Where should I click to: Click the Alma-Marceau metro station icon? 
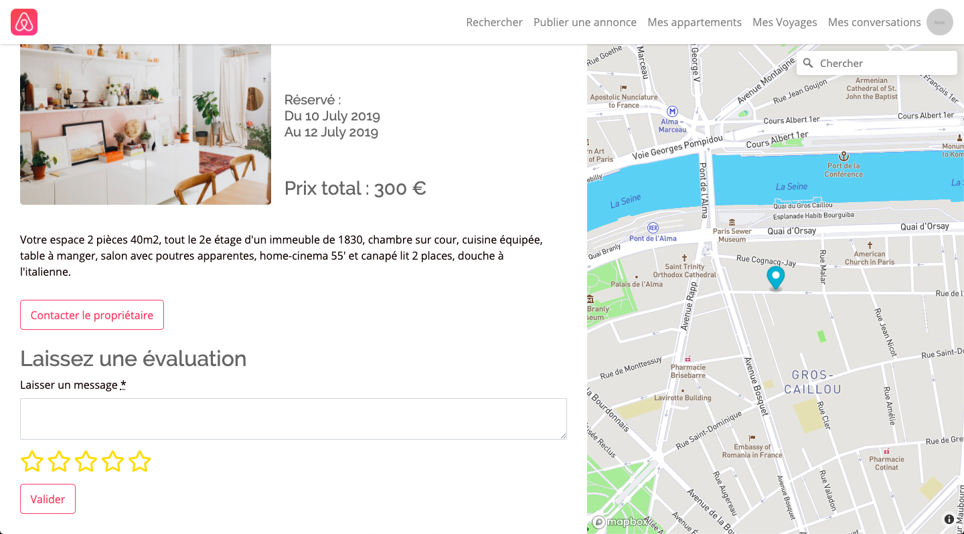pos(672,112)
